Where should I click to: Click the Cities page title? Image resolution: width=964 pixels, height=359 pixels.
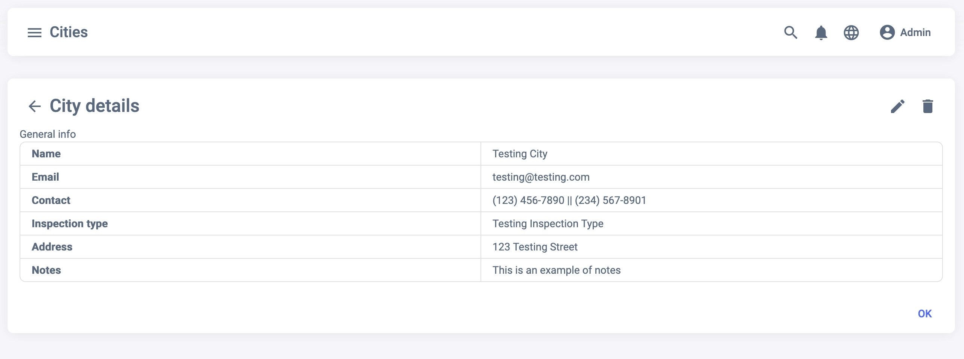point(68,32)
